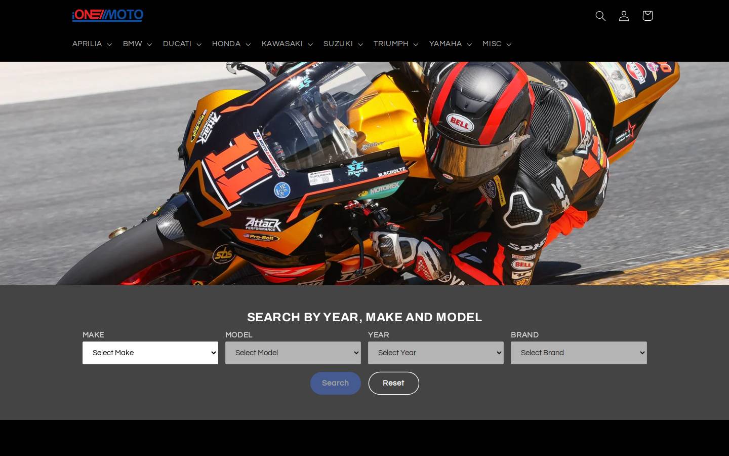Screen dimensions: 729x456
Task: Open the Select Brand dropdown
Action: tap(579, 353)
